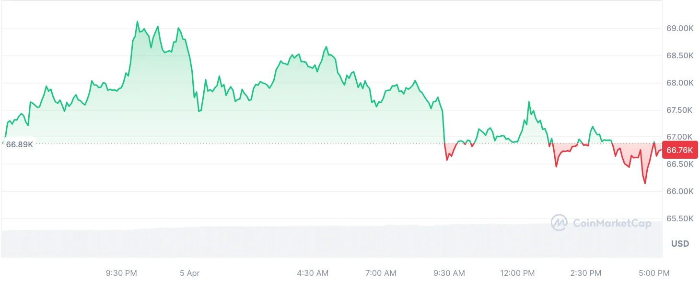This screenshot has width=700, height=283.
Task: Select the 12:00 PM time marker
Action: pos(517,273)
